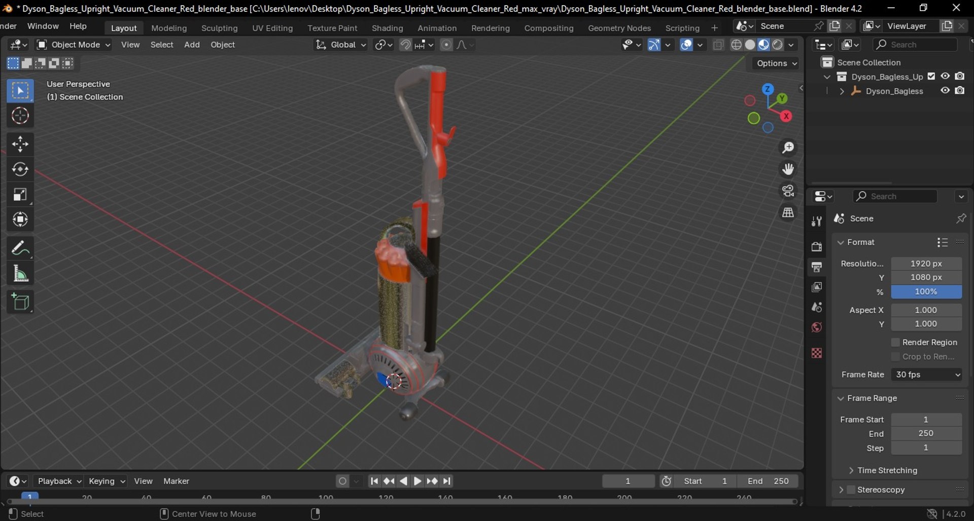This screenshot has height=521, width=974.
Task: Collapse the Format panel
Action: click(841, 242)
